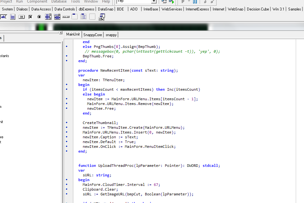Image resolution: width=304 pixels, height=203 pixels.
Task: Open the System palette tab
Action: coord(7,9)
